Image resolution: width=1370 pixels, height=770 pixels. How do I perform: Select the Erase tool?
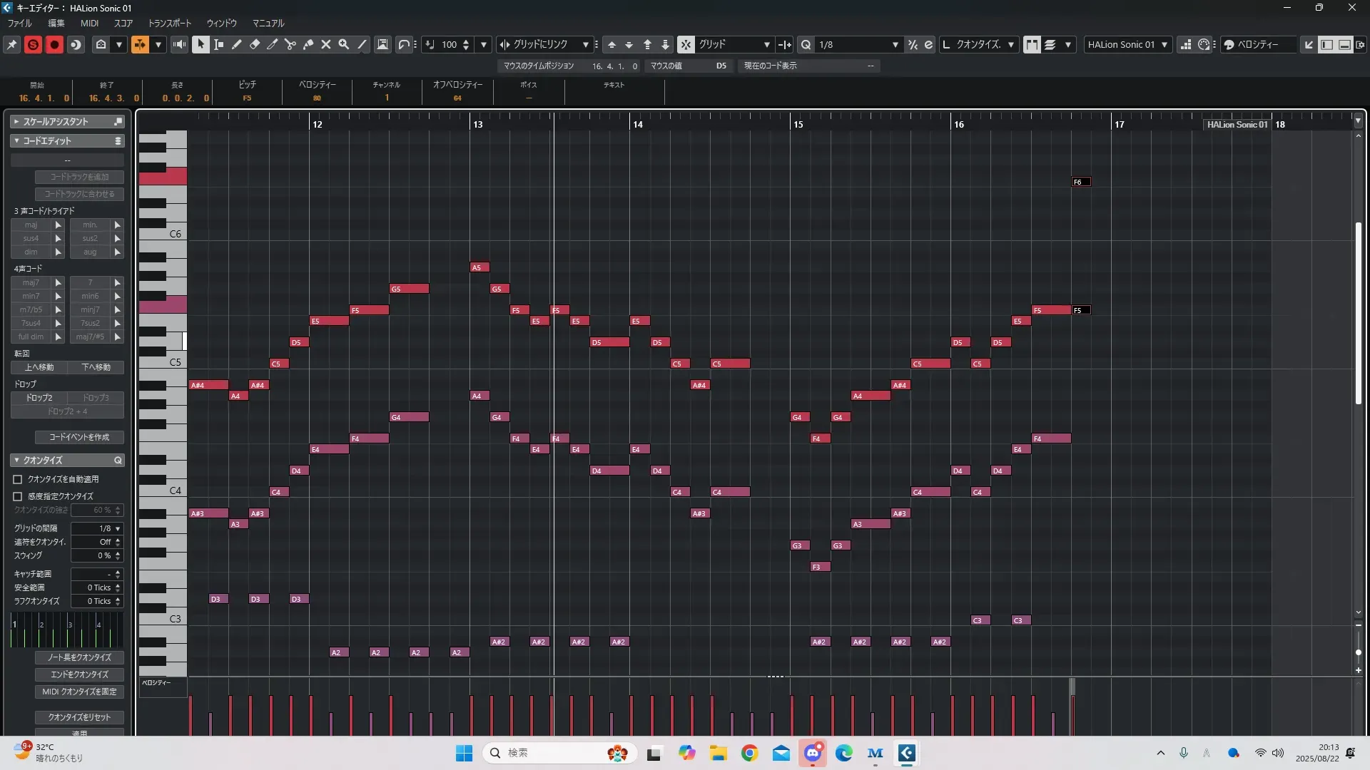click(x=255, y=44)
